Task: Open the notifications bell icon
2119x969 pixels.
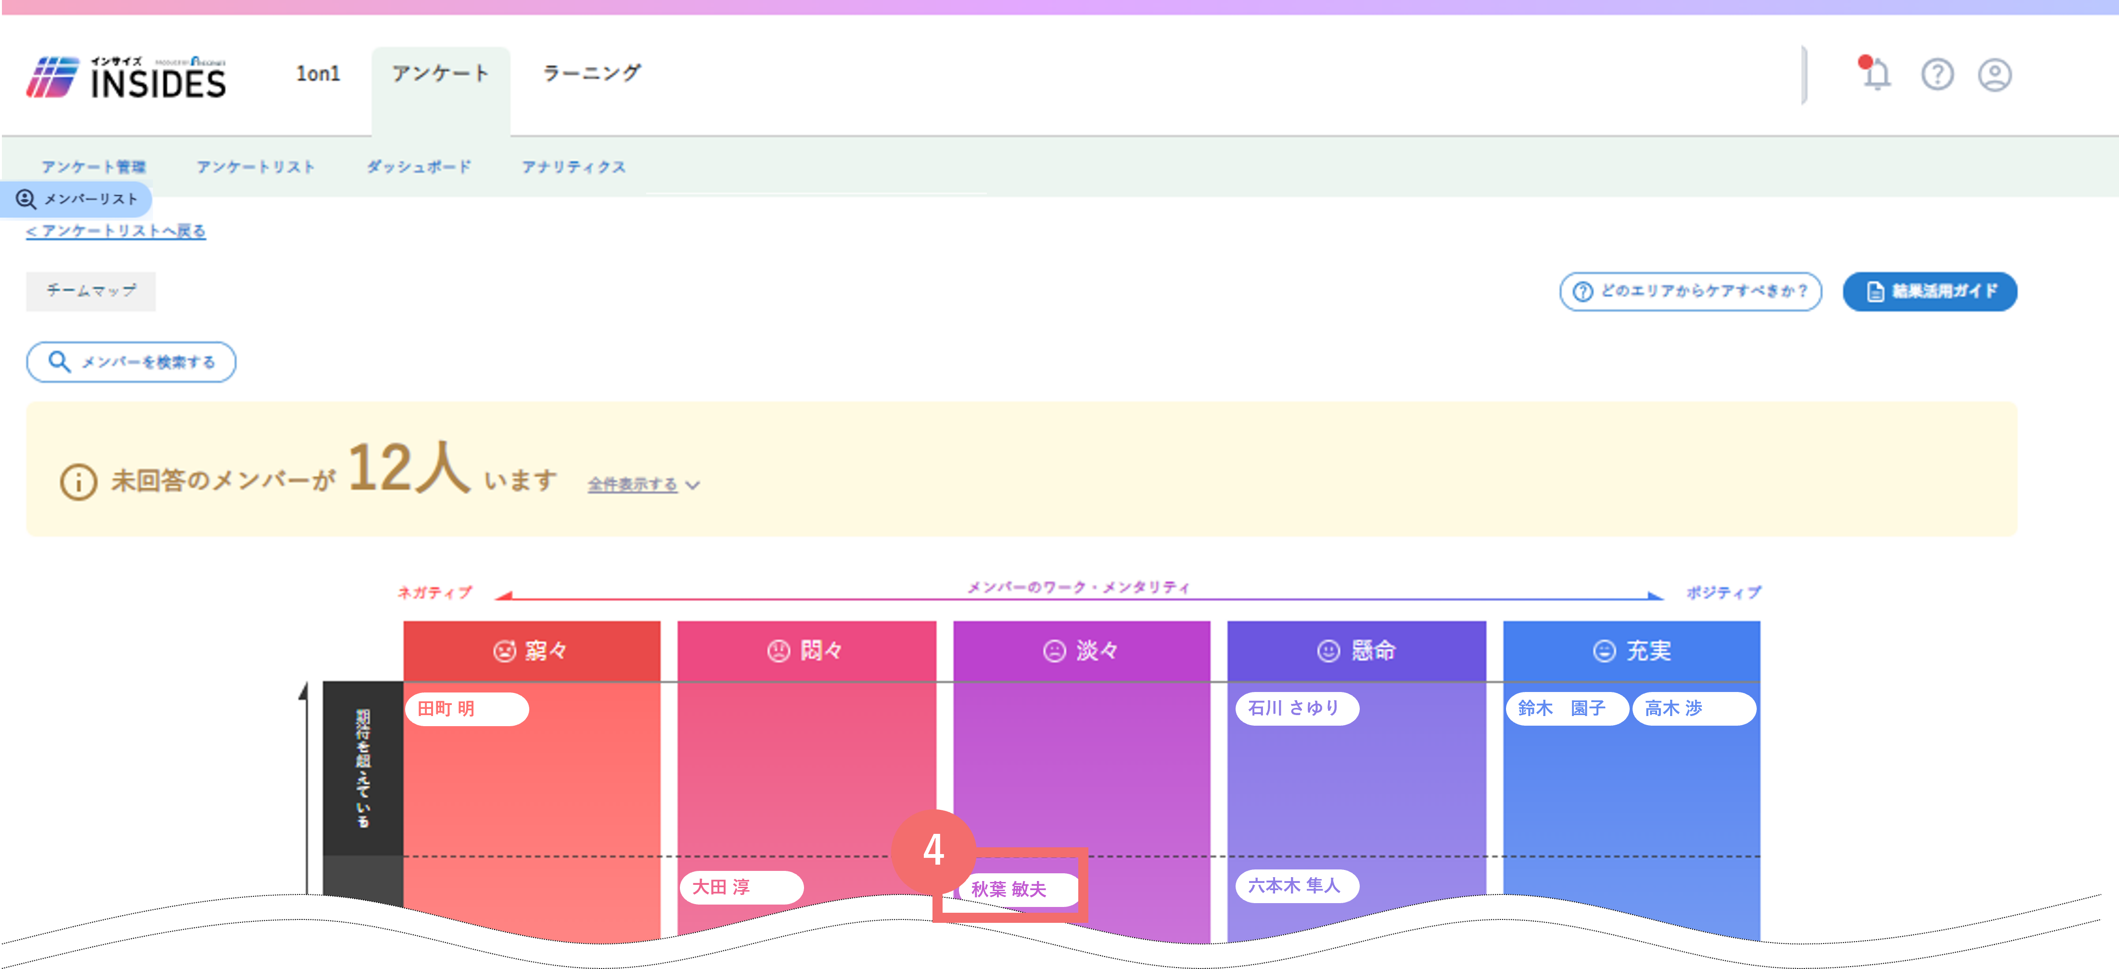Action: click(1876, 74)
